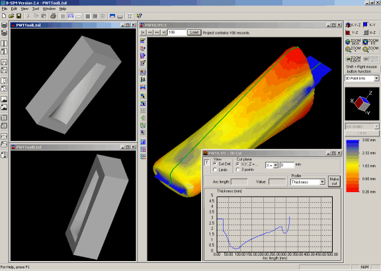Viewport: 381px width, 271px height.
Task: Open the Tool menu
Action: [36, 9]
